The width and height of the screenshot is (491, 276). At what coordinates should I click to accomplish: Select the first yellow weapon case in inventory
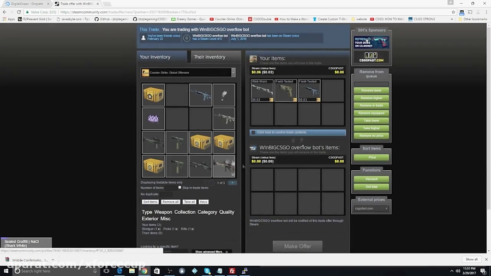click(x=153, y=95)
